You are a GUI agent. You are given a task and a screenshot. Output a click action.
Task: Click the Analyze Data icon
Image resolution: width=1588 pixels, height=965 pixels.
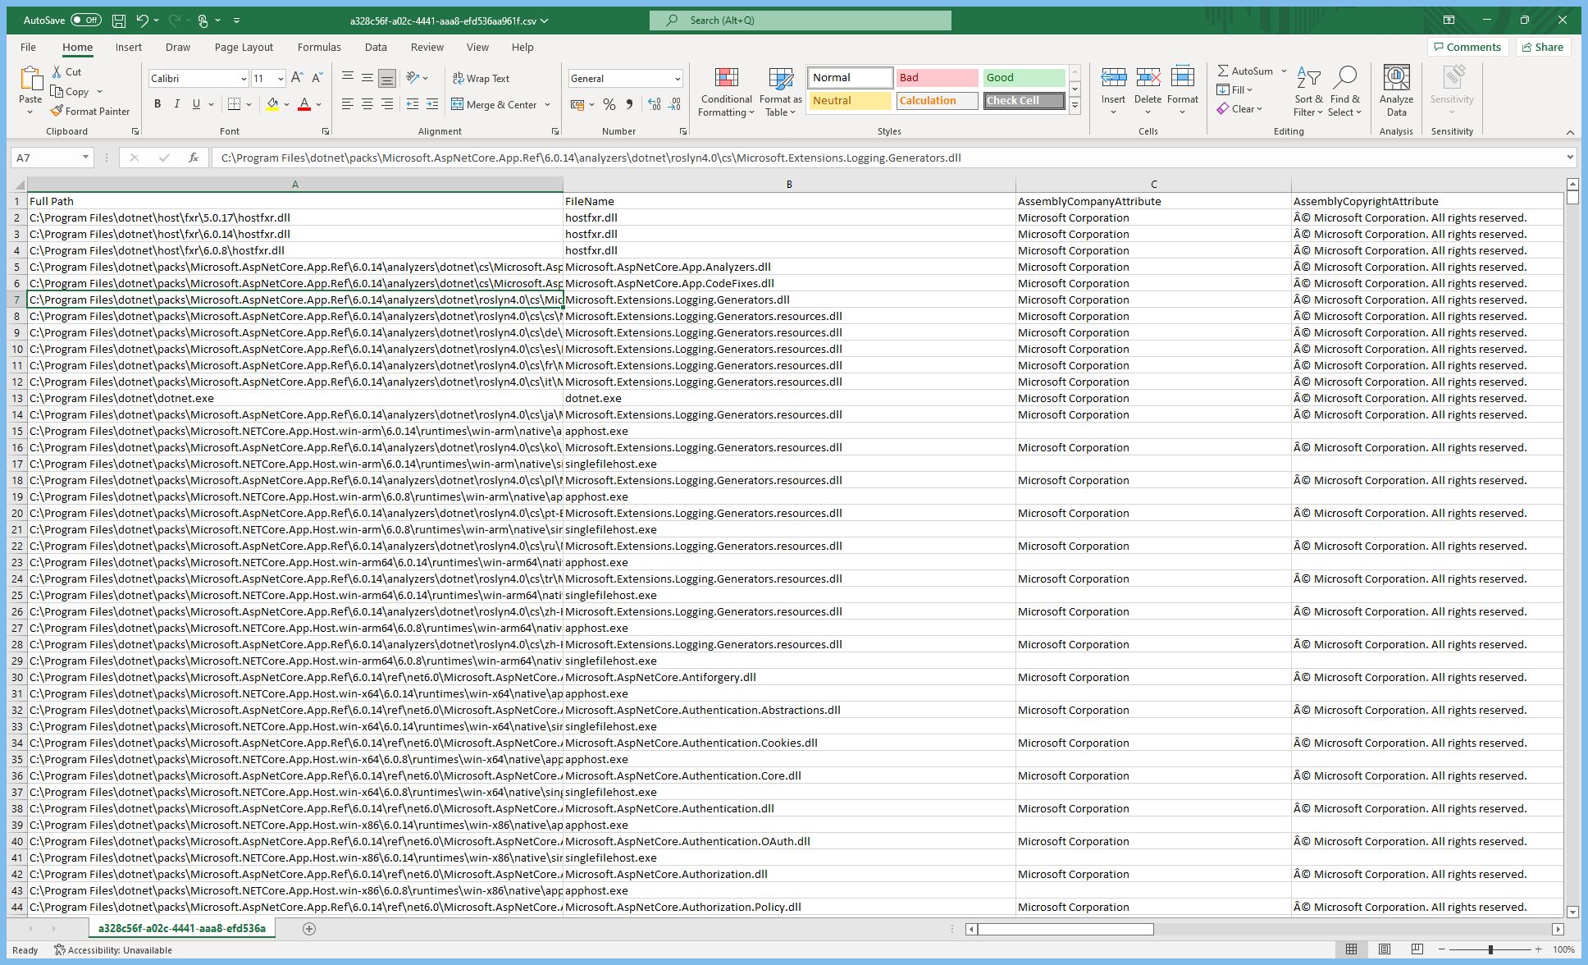tap(1396, 79)
